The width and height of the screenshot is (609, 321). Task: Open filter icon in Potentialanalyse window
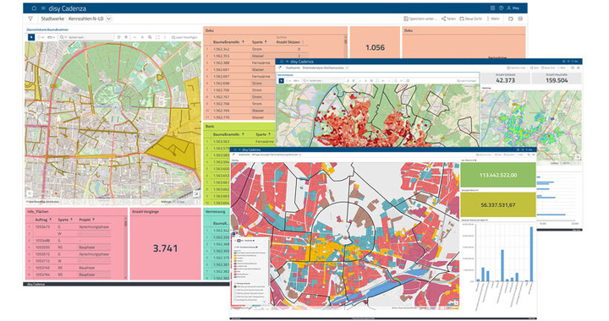280,68
